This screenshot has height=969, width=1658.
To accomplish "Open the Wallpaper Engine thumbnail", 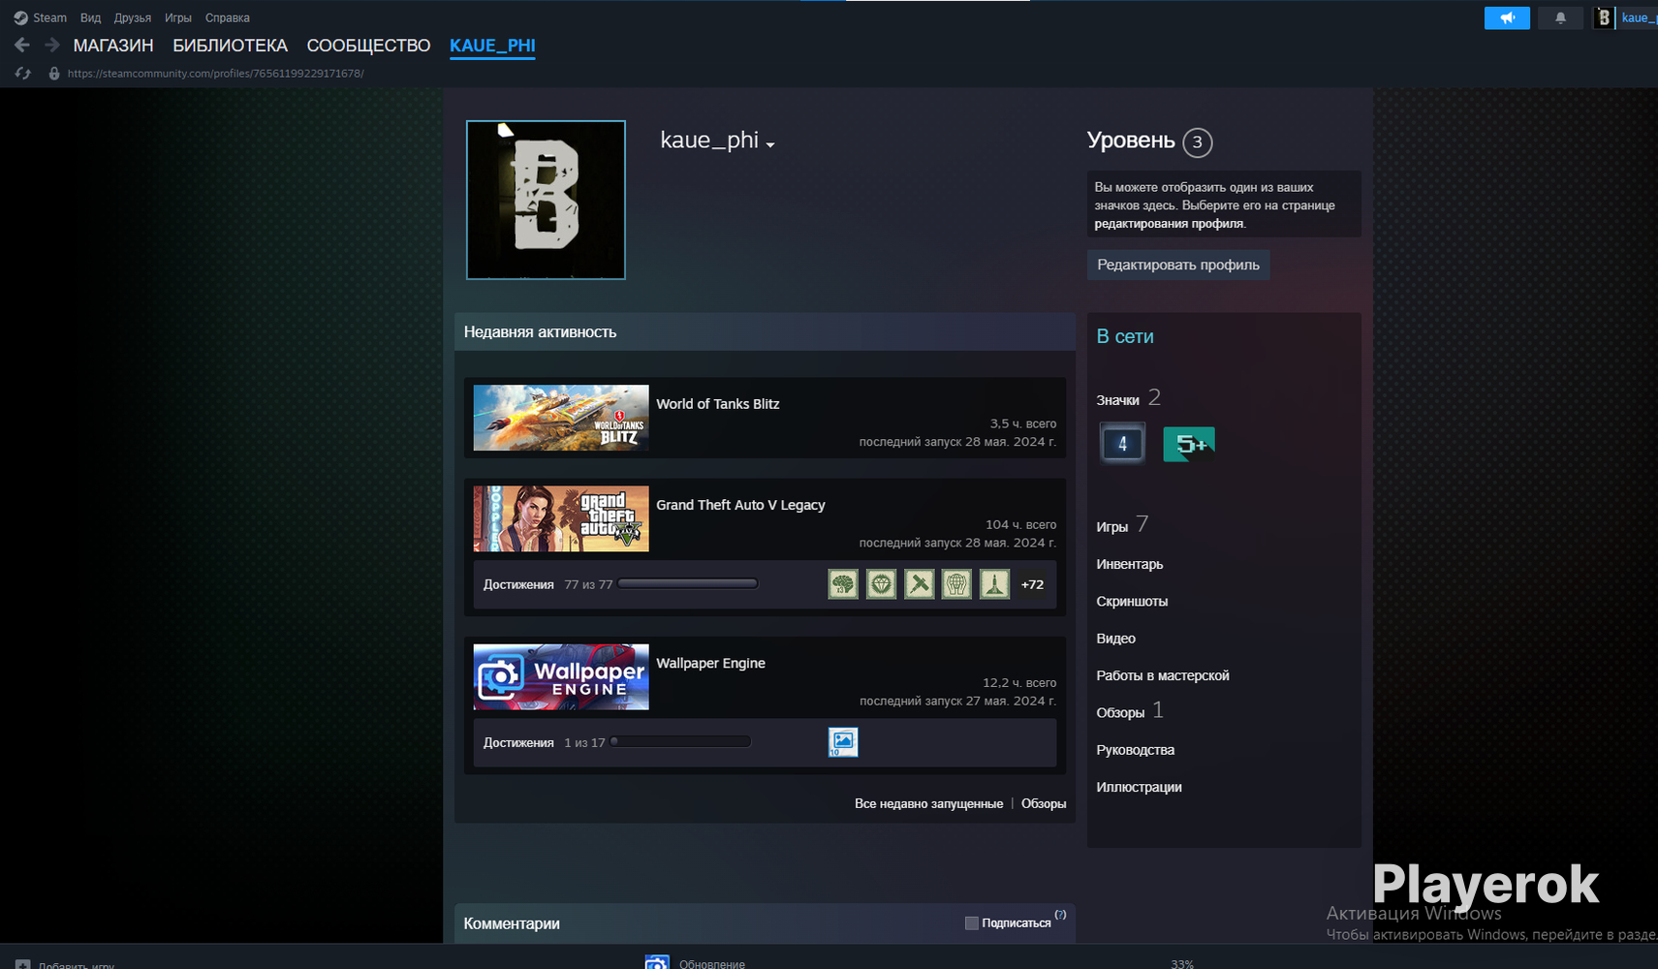I will [561, 676].
